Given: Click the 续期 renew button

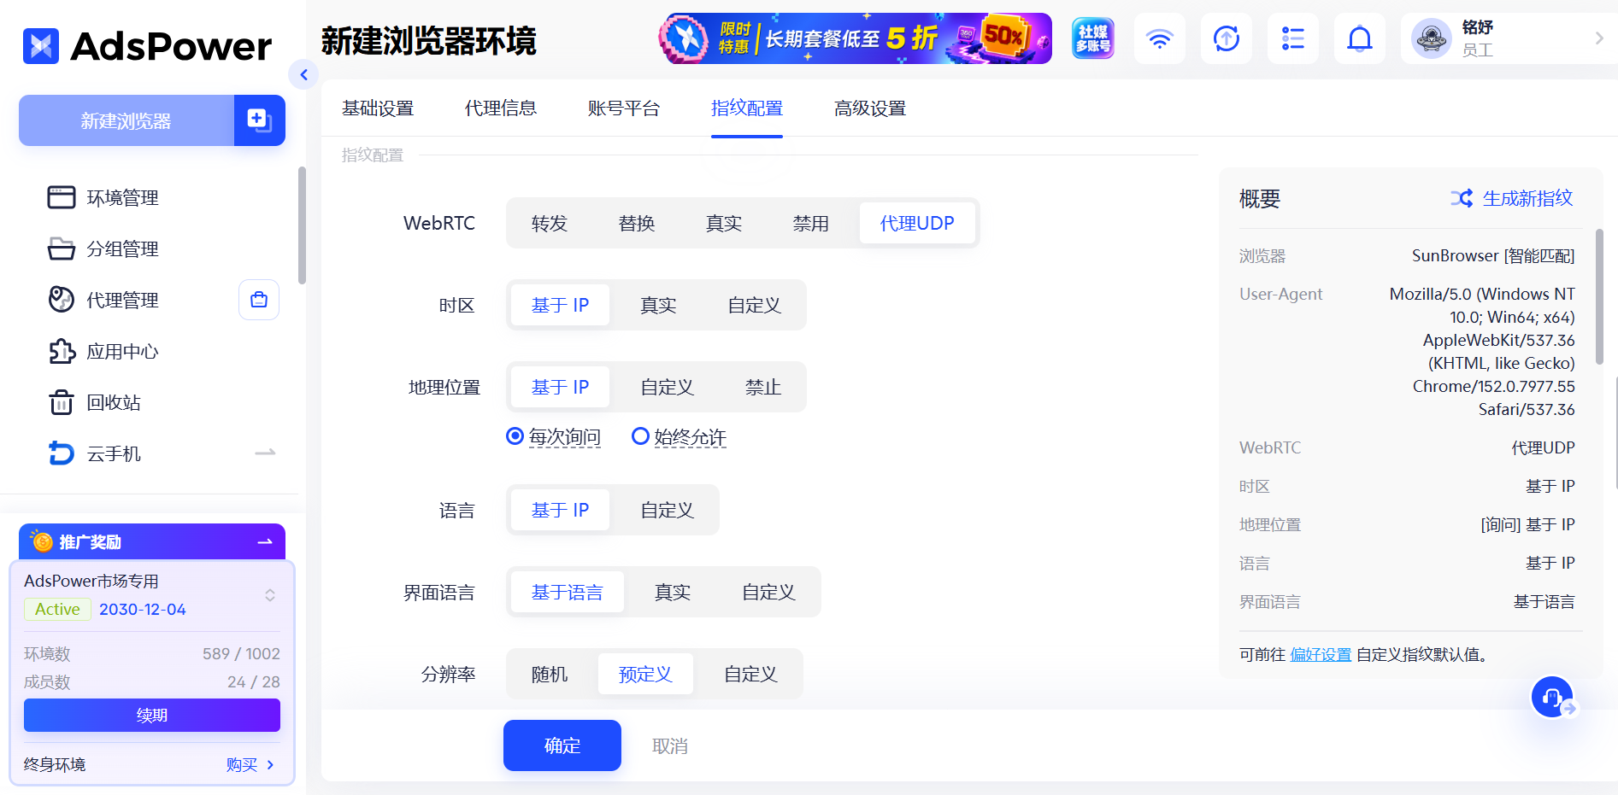Looking at the screenshot, I should (152, 715).
